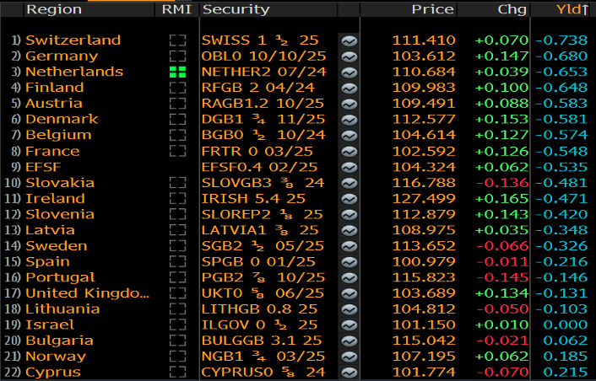Screen dimensions: 596x381
Task: Click the RMI column header
Action: click(176, 9)
